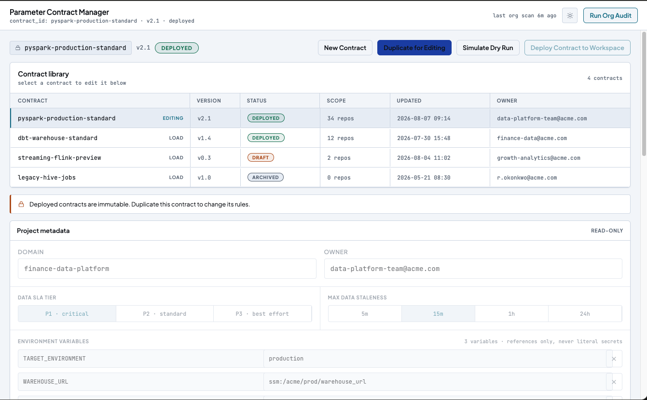647x400 pixels.
Task: Start Simulate Dry Run
Action: [488, 48]
